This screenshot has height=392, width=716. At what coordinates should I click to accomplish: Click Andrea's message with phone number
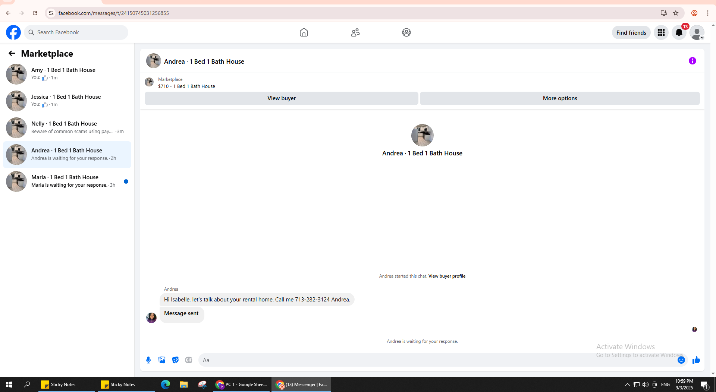(x=257, y=300)
